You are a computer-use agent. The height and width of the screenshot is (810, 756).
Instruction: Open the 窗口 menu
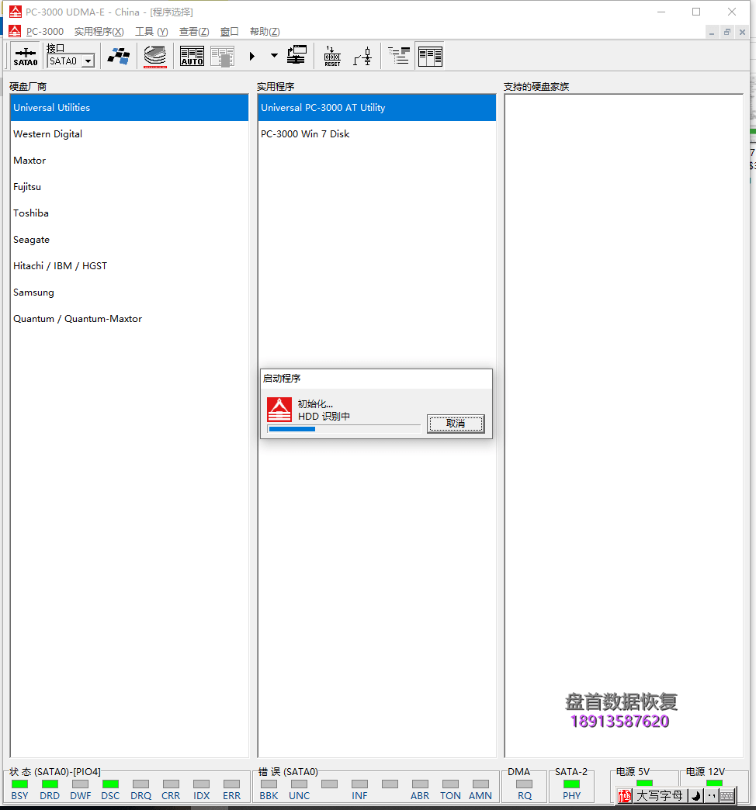(x=230, y=32)
